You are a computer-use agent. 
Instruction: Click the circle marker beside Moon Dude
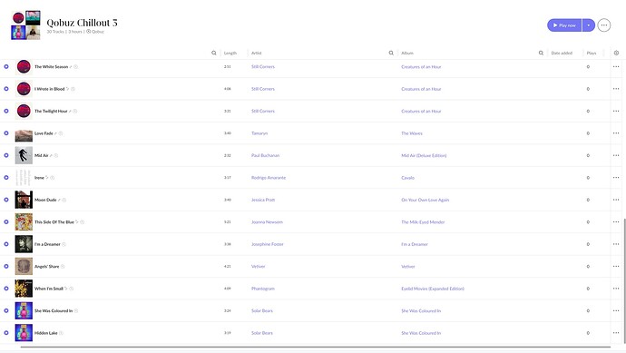click(x=6, y=200)
